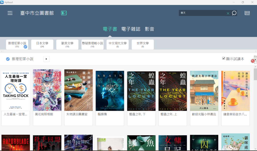Select the 日本文學 category filter
This screenshot has height=151, width=257.
(x=42, y=44)
